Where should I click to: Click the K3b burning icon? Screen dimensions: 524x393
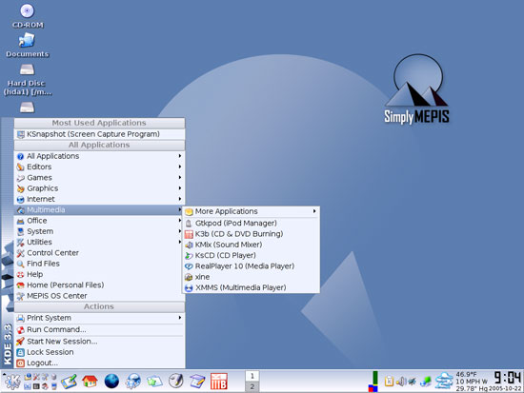click(x=189, y=234)
